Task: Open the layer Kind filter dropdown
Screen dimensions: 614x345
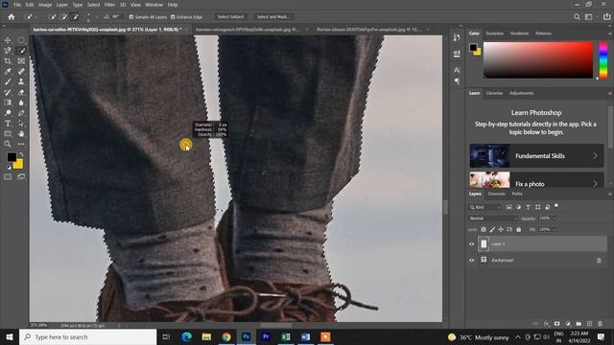Action: [485, 207]
